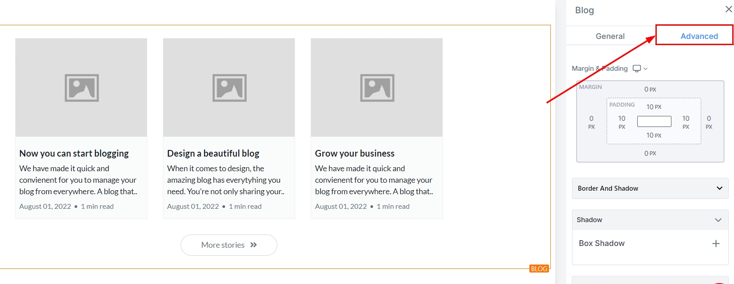Add a Box Shadow with the plus icon

point(716,243)
